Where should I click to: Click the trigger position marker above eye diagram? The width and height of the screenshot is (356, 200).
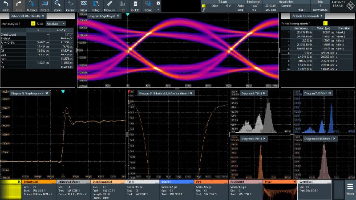coord(128,14)
